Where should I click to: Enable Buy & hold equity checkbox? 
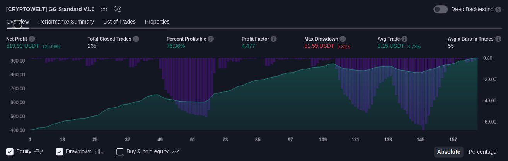120,152
